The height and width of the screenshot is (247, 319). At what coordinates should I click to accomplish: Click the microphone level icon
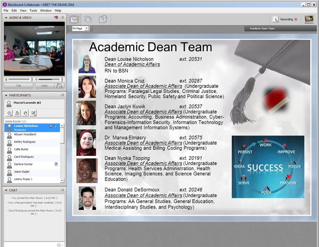click(x=6, y=79)
